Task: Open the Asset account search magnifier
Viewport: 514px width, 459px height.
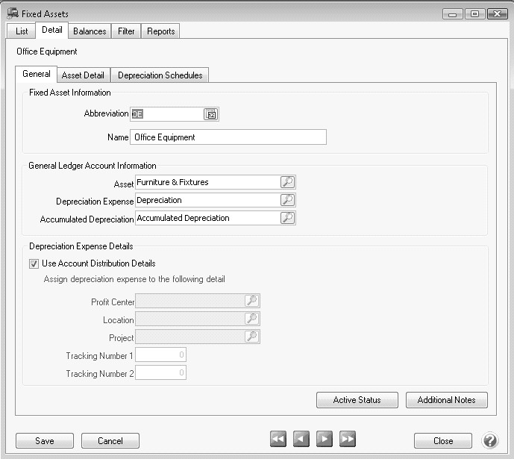Action: 287,182
